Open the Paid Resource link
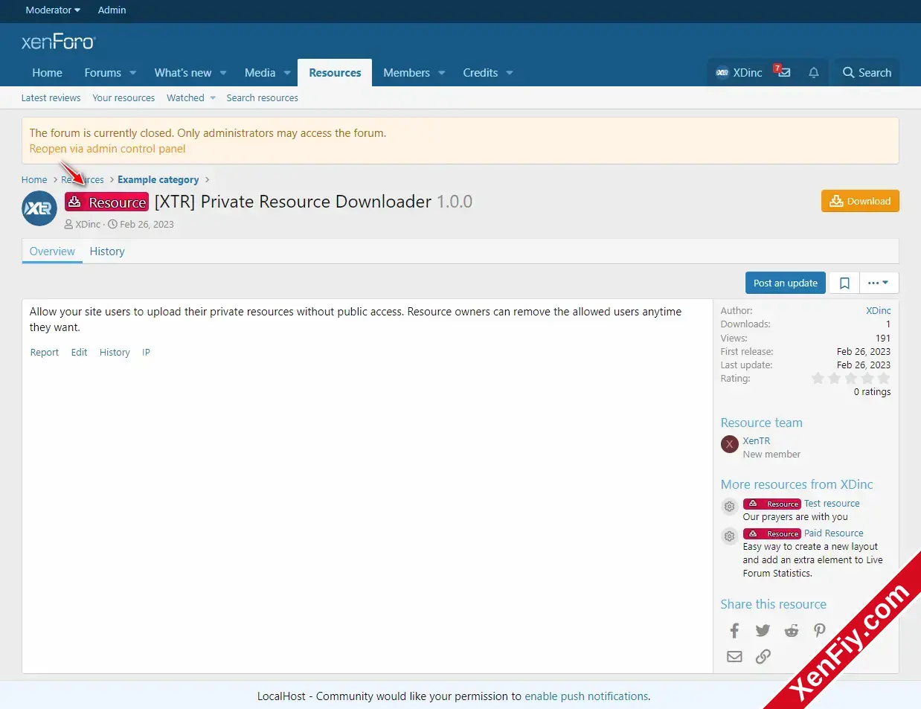The width and height of the screenshot is (921, 709). 834,533
